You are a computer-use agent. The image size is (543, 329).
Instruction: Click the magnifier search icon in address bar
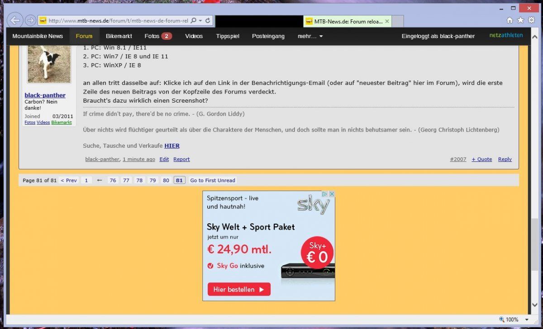(x=194, y=21)
